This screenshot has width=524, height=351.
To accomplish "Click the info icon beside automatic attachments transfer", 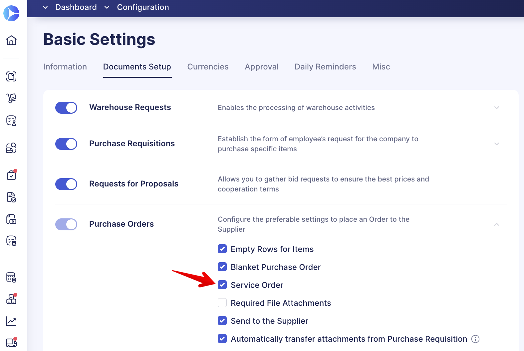I will (x=475, y=339).
